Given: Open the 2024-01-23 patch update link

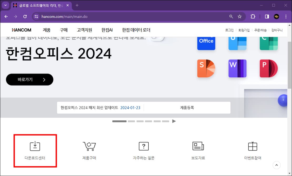Looking at the screenshot, I should click(130, 108).
